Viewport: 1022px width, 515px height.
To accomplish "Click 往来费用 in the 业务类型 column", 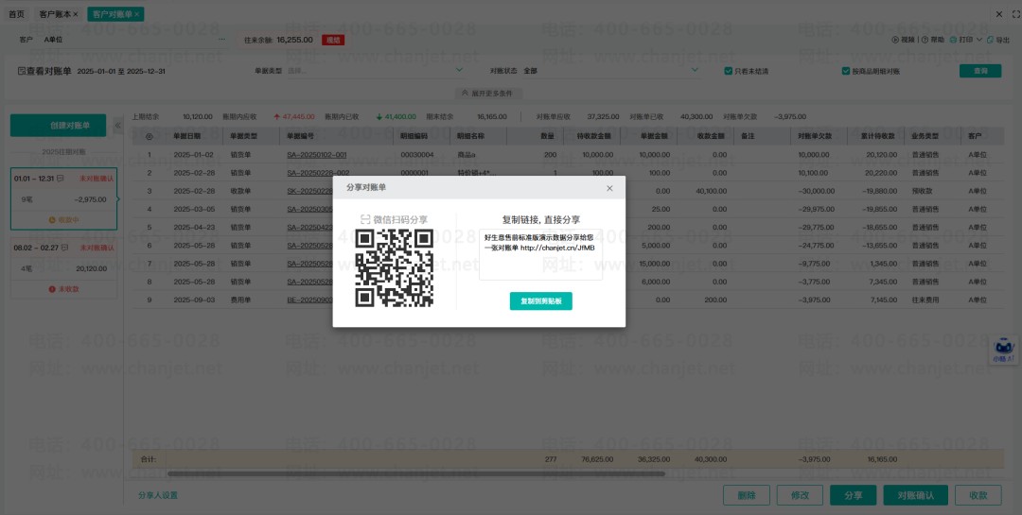I will point(925,300).
